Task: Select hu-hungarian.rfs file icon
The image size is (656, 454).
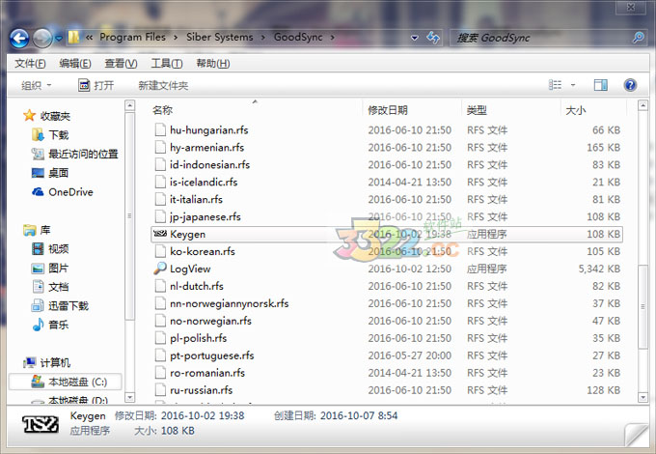Action: pyautogui.click(x=160, y=129)
